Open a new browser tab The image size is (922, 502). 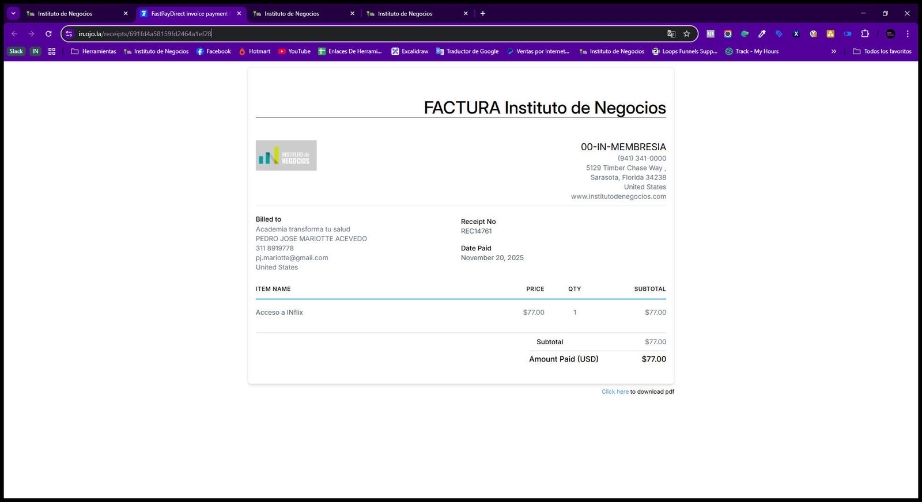(x=483, y=13)
